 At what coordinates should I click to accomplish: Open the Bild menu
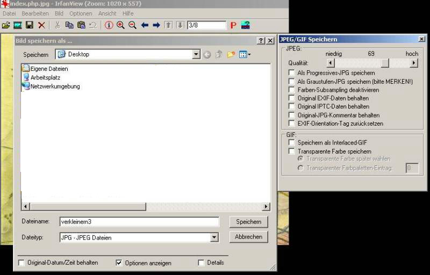pos(59,13)
